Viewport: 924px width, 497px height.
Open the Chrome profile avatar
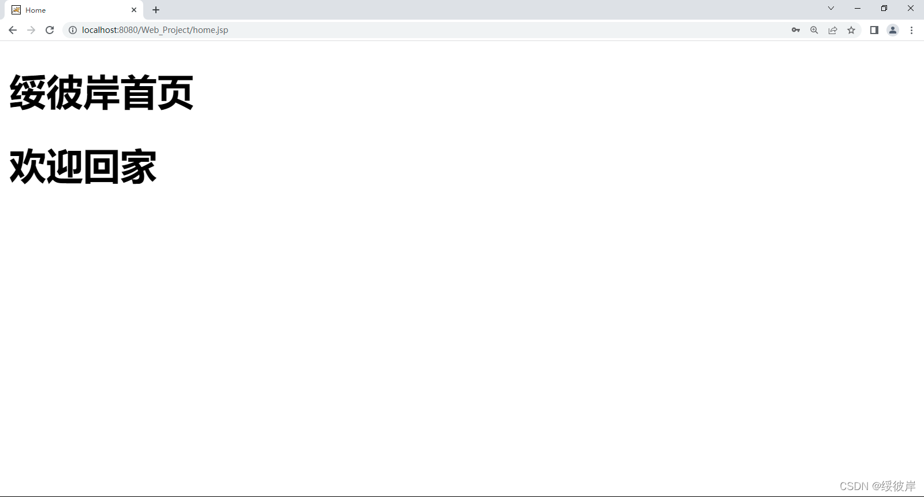(x=893, y=30)
